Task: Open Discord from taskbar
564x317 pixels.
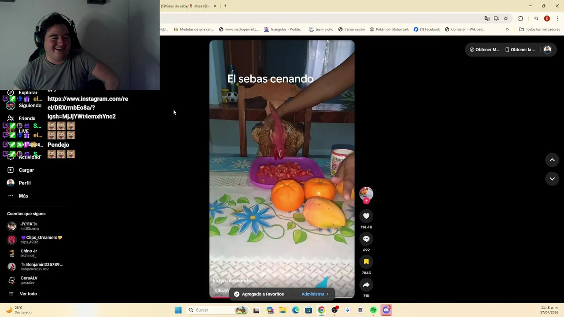Action: point(386,310)
